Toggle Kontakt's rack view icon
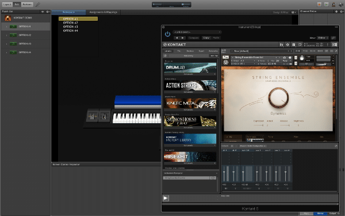 293,45
